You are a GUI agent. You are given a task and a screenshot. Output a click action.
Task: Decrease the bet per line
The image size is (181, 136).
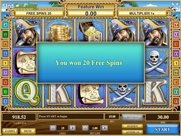85,128
